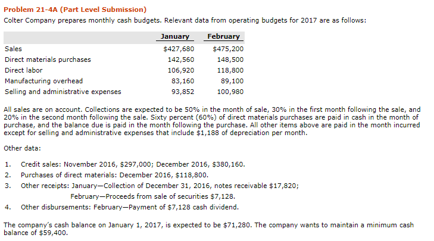Image resolution: width=434 pixels, height=241 pixels.
Task: Click Direct materials purchases row label
Action: pos(48,60)
